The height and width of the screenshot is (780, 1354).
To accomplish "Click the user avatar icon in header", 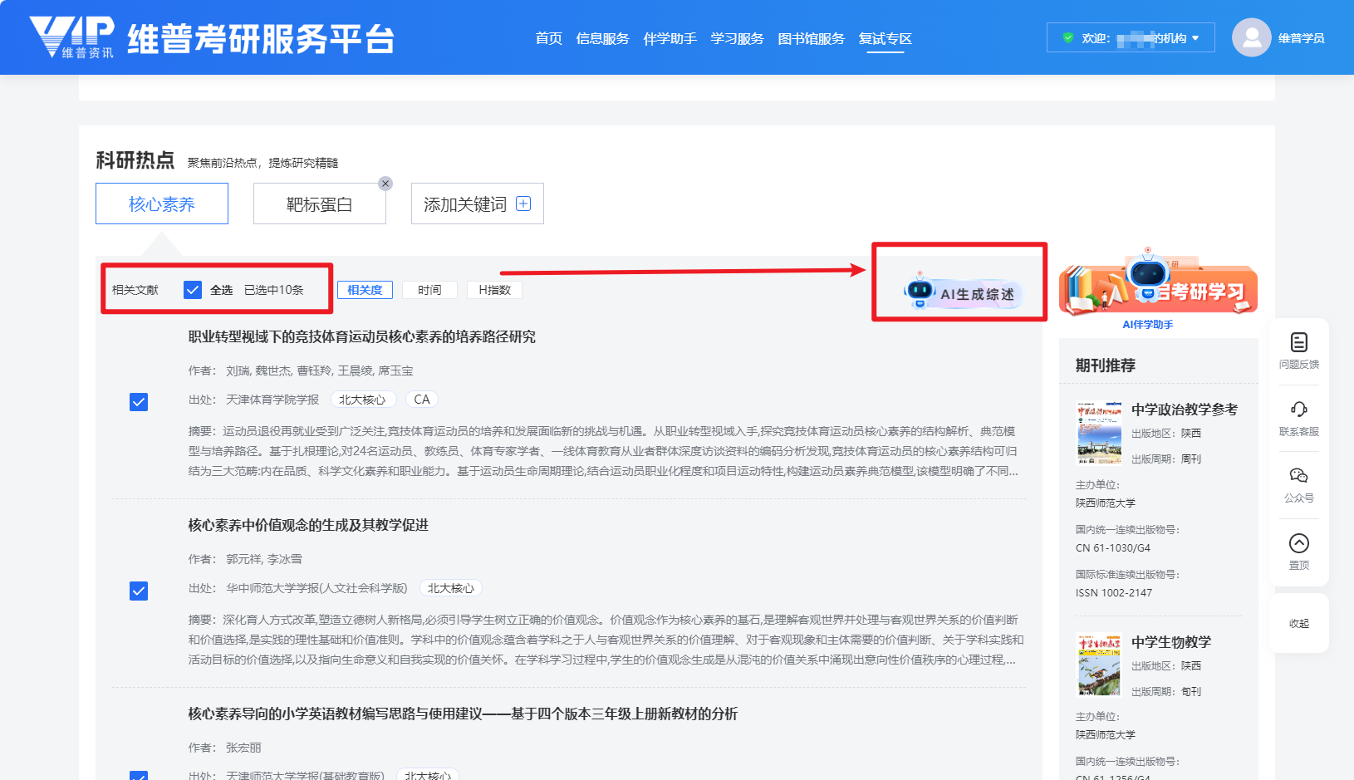I will click(1251, 37).
